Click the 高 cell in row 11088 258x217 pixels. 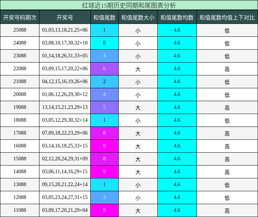tap(227, 210)
